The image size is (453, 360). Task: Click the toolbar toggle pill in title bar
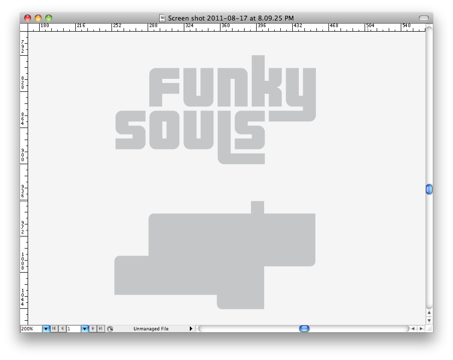[424, 18]
